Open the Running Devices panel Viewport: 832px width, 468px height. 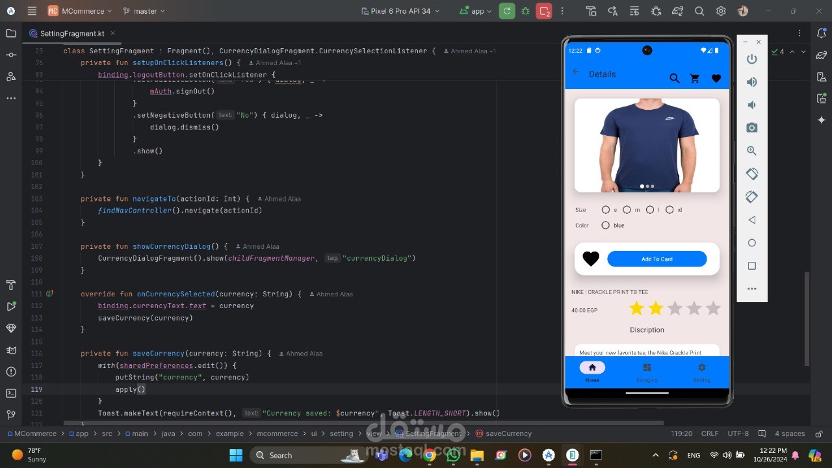click(x=821, y=98)
